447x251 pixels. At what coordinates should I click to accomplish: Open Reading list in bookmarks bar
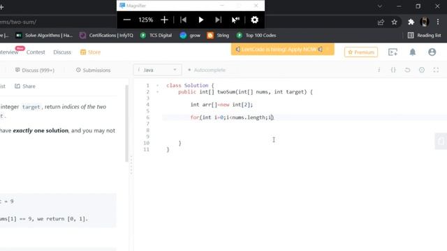(x=425, y=36)
